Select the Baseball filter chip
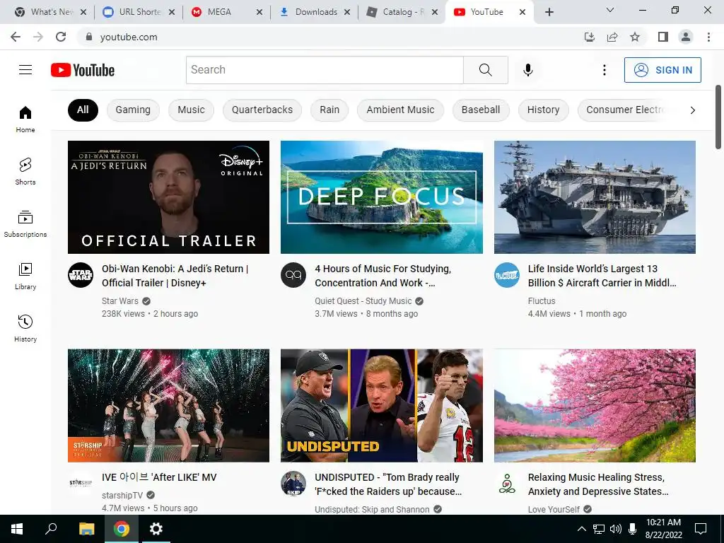 [481, 110]
